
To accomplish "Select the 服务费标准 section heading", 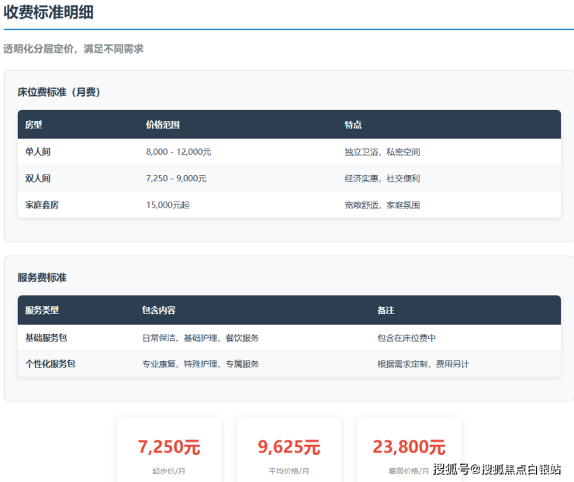I will point(42,277).
